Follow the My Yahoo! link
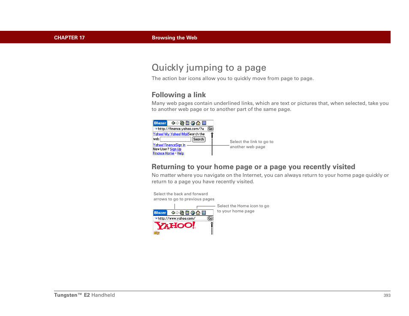The width and height of the screenshot is (409, 316). tap(173, 134)
